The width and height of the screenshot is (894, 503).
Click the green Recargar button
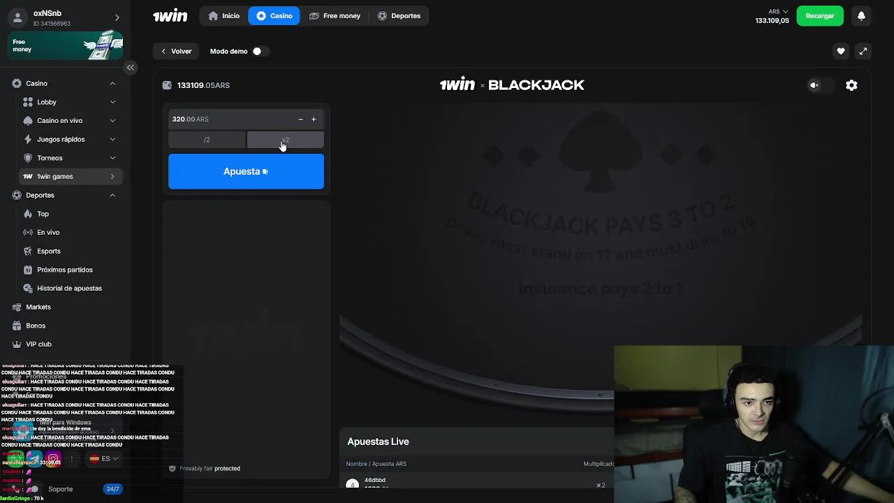820,15
